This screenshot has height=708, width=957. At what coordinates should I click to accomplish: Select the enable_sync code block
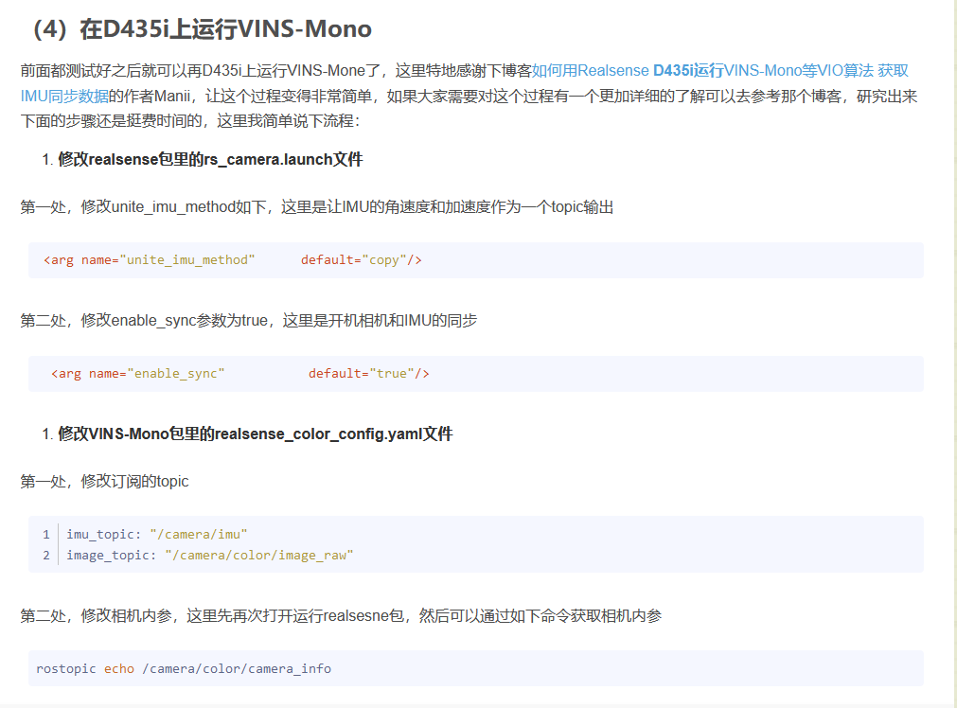pos(473,373)
